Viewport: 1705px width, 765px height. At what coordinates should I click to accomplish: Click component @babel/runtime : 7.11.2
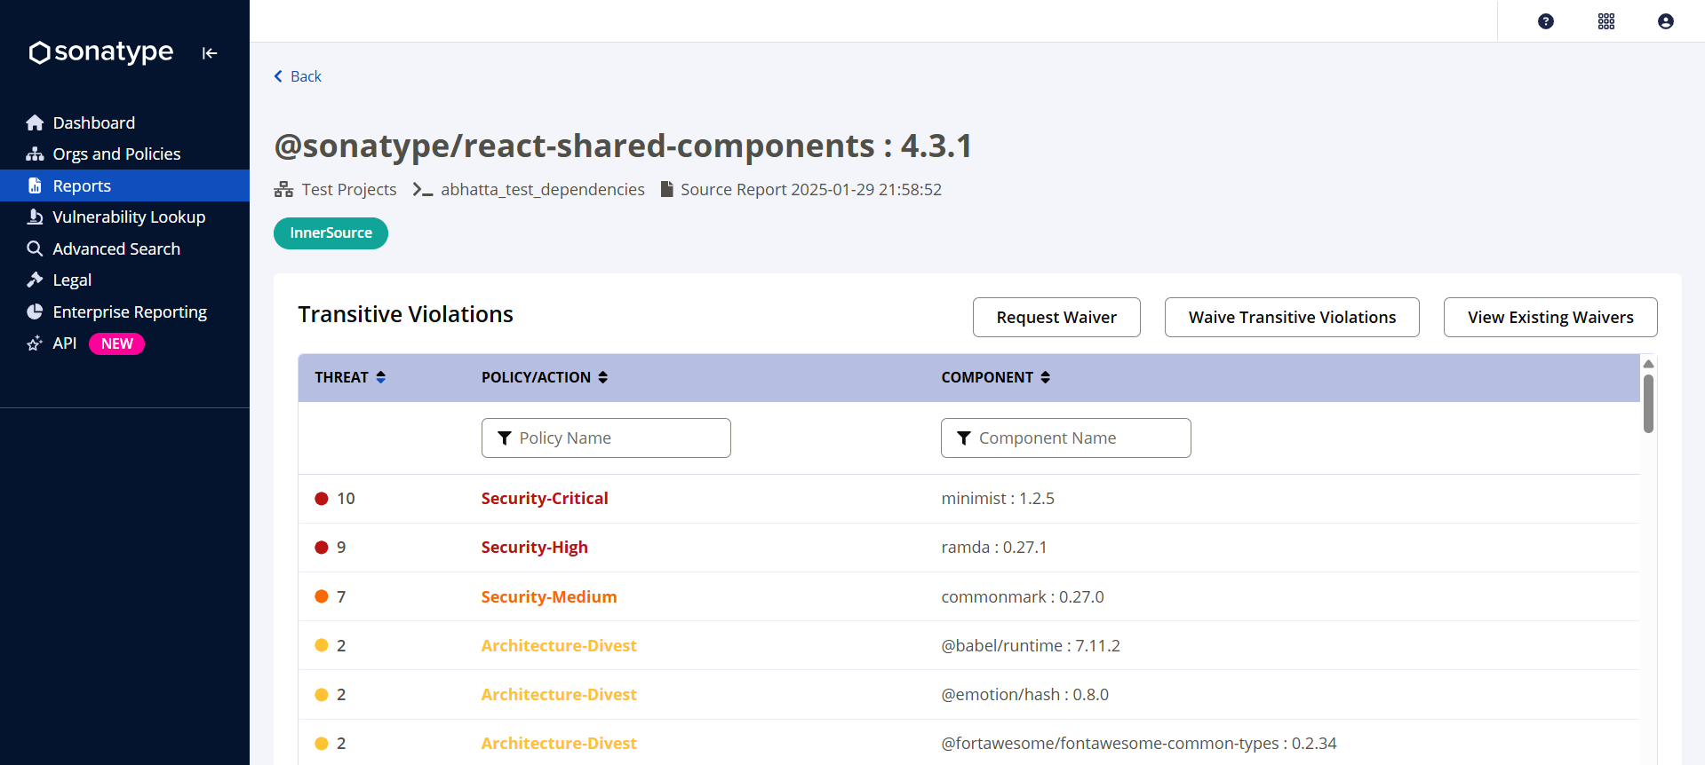[x=1031, y=645]
